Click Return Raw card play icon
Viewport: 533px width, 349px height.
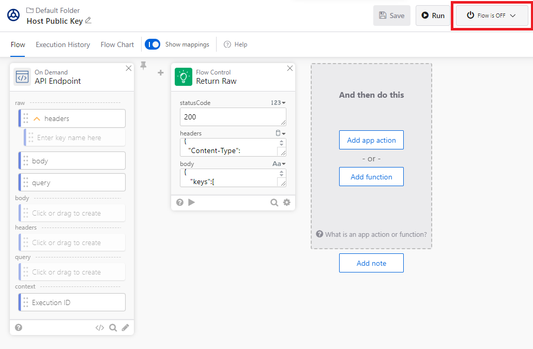tap(192, 202)
